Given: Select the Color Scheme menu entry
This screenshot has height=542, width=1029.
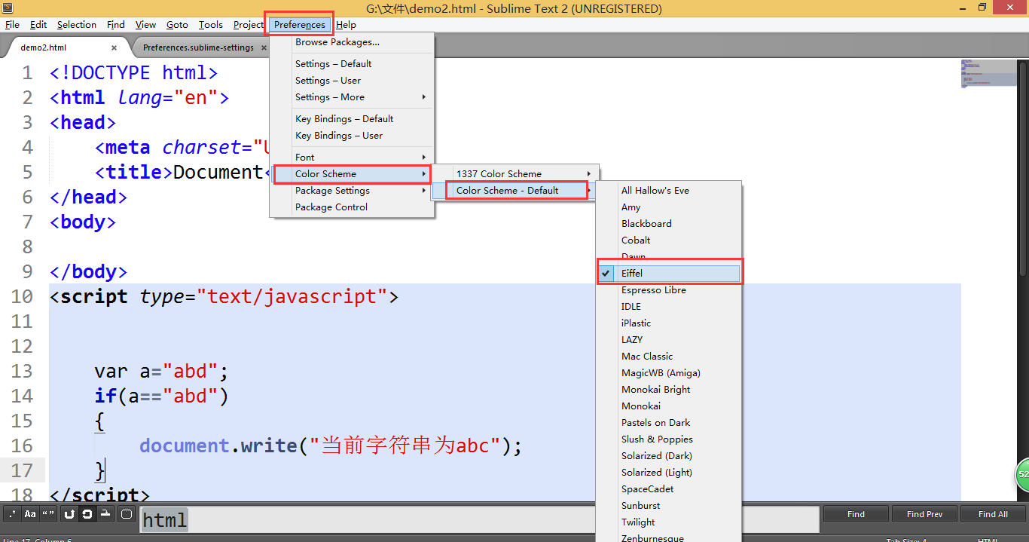Looking at the screenshot, I should (x=352, y=174).
